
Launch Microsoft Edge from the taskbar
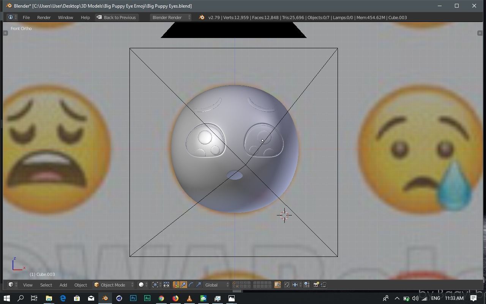63,298
